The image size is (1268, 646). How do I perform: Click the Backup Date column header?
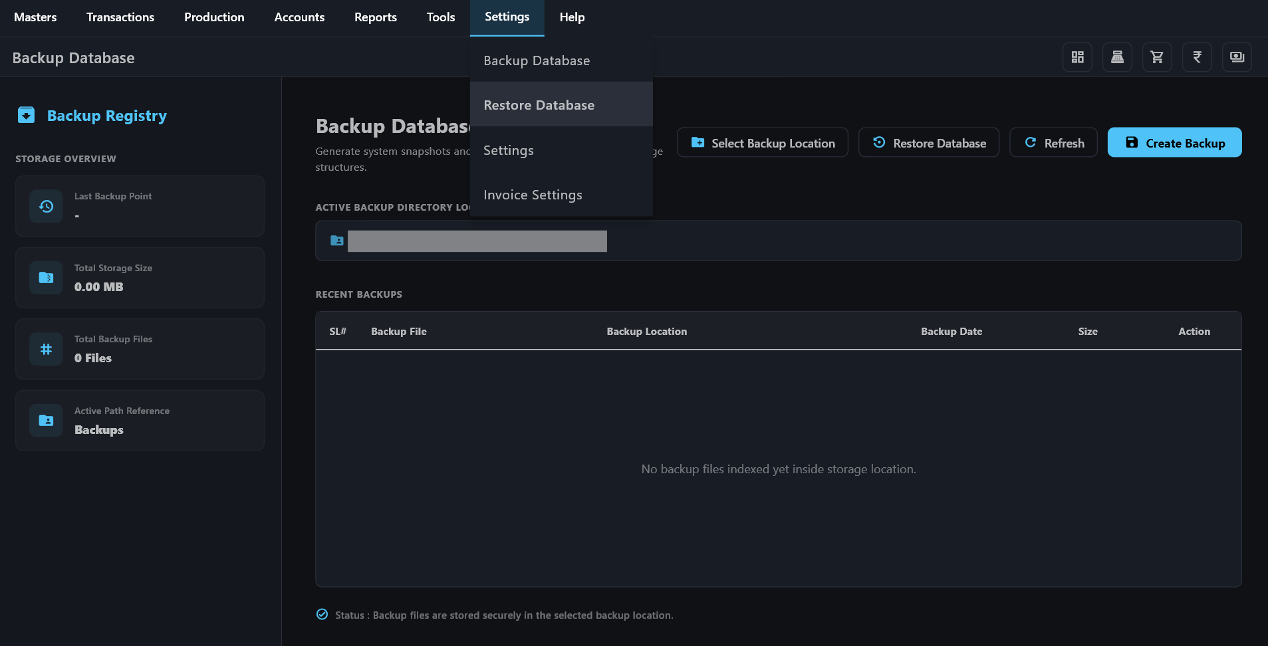point(951,332)
